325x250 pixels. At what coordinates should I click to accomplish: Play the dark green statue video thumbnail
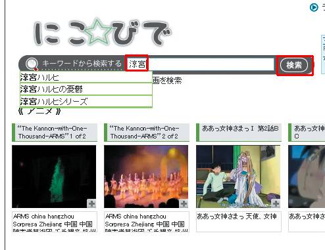point(54,177)
